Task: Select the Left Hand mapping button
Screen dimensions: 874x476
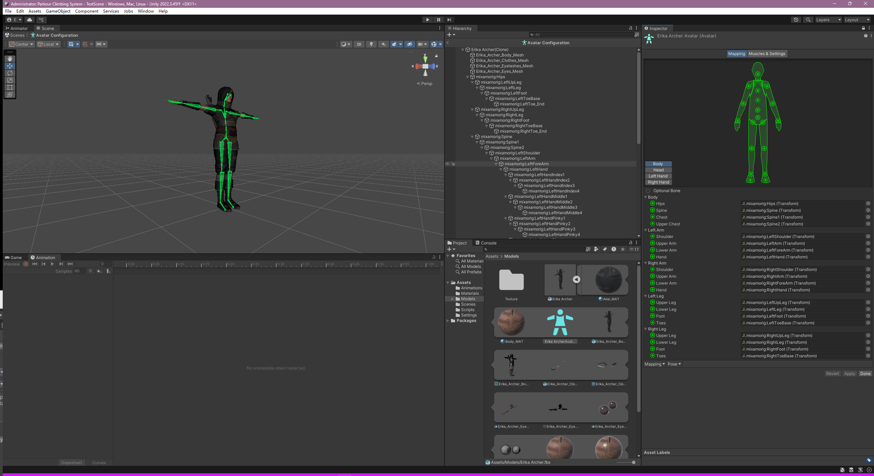Action: [x=658, y=176]
